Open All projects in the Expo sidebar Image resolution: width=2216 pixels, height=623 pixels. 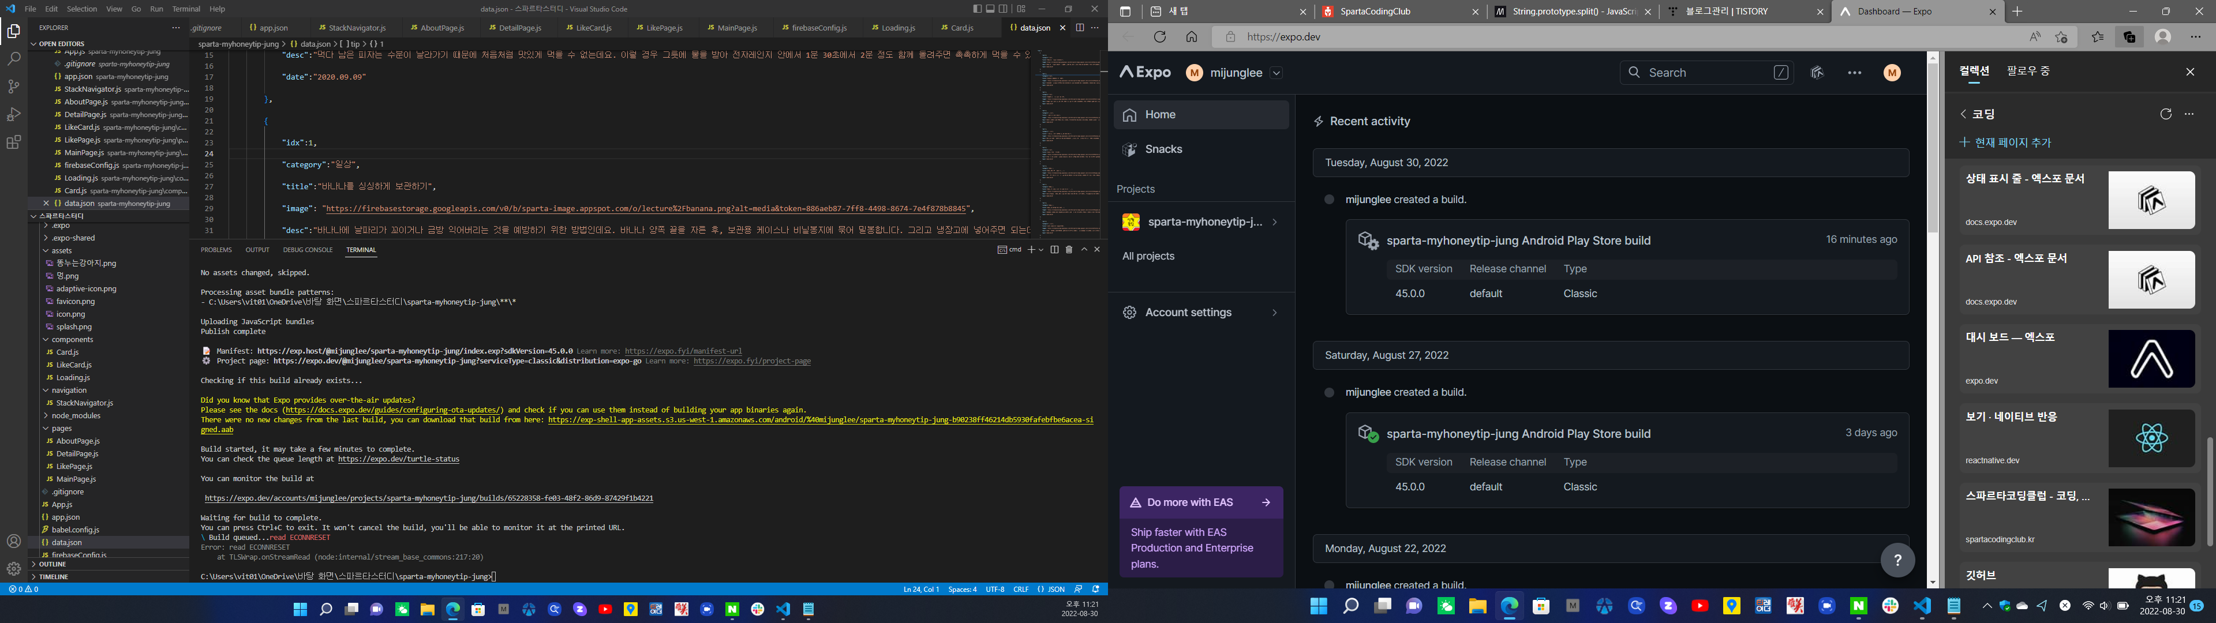tap(1148, 257)
